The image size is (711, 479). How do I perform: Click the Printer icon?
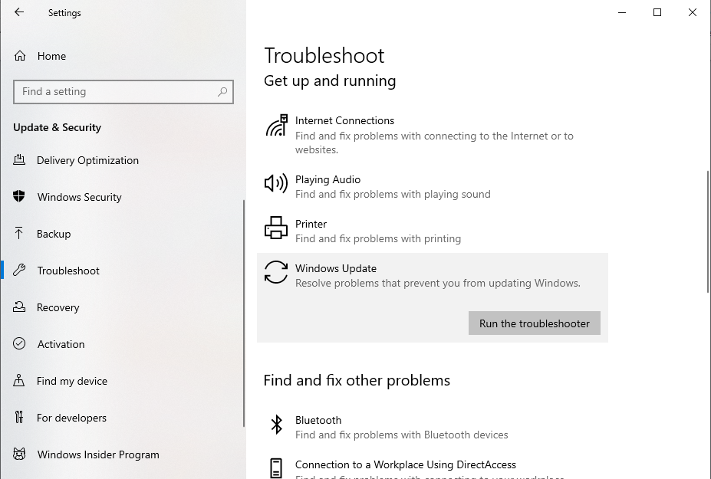276,228
